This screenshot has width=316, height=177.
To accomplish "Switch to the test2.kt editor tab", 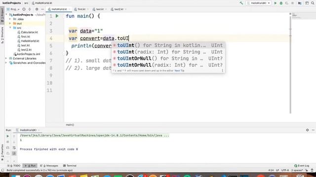I will pos(118,9).
